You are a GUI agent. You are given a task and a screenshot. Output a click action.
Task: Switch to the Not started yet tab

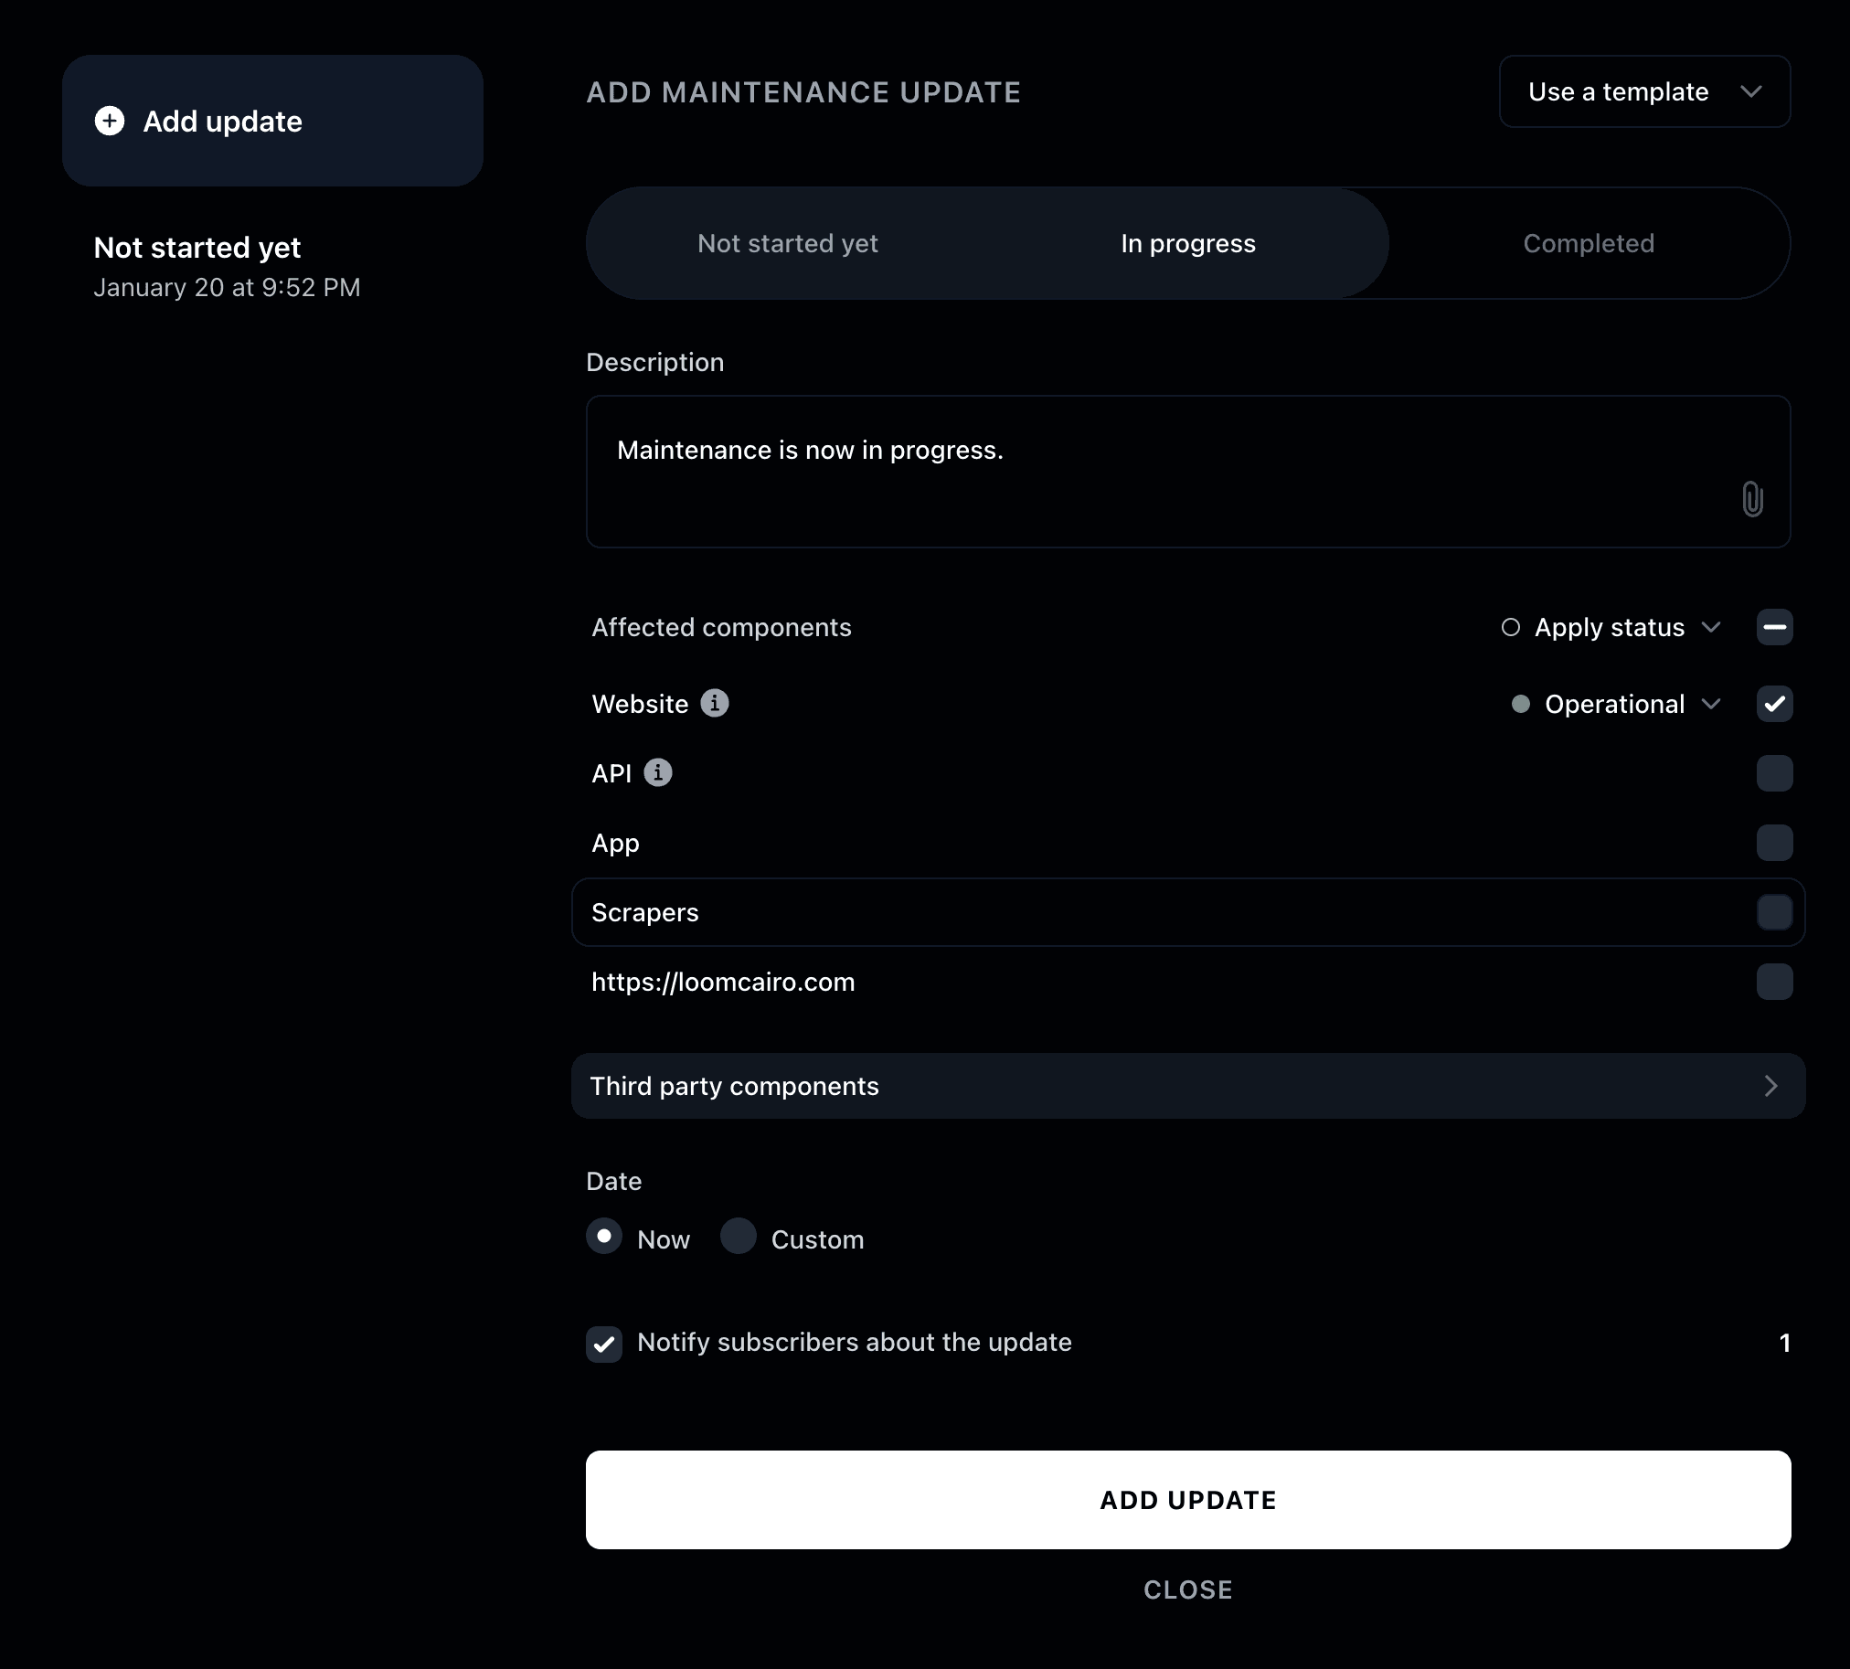click(x=786, y=241)
